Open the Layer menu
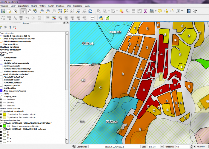209x149 pixels. tap(13, 6)
